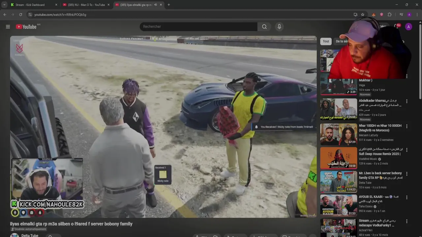Open the YouTube guide hamburger menu
The image size is (422, 237).
pos(8,27)
